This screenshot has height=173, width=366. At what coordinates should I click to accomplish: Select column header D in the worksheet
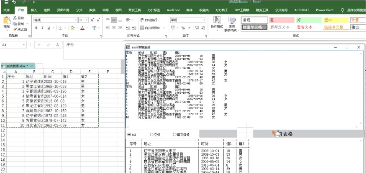[x=71, y=72]
